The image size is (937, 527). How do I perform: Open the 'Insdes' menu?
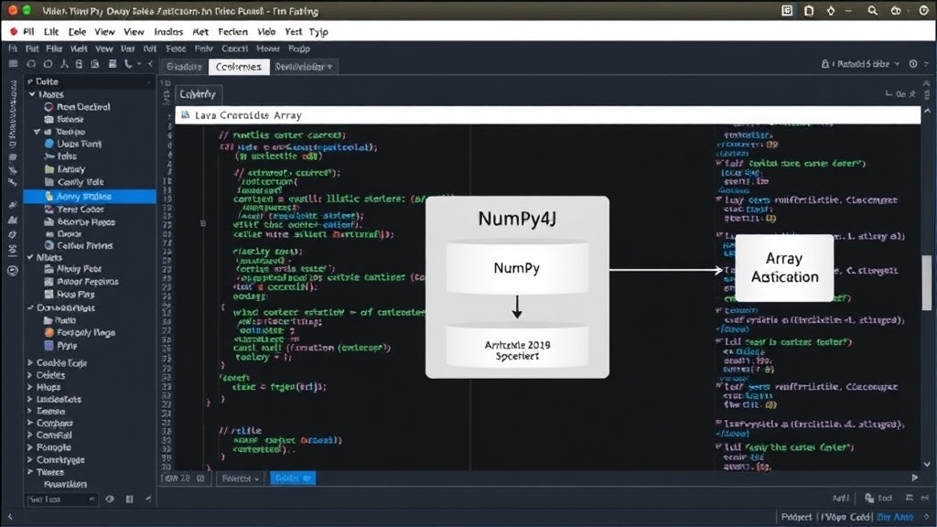pos(168,32)
